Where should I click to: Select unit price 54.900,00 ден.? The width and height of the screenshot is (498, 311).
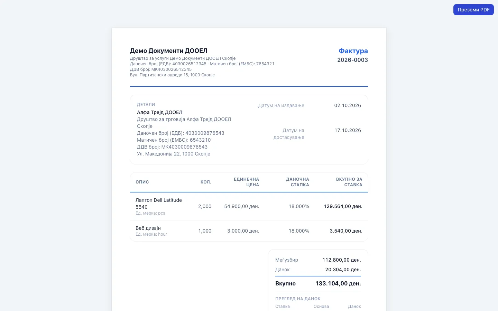coord(242,206)
